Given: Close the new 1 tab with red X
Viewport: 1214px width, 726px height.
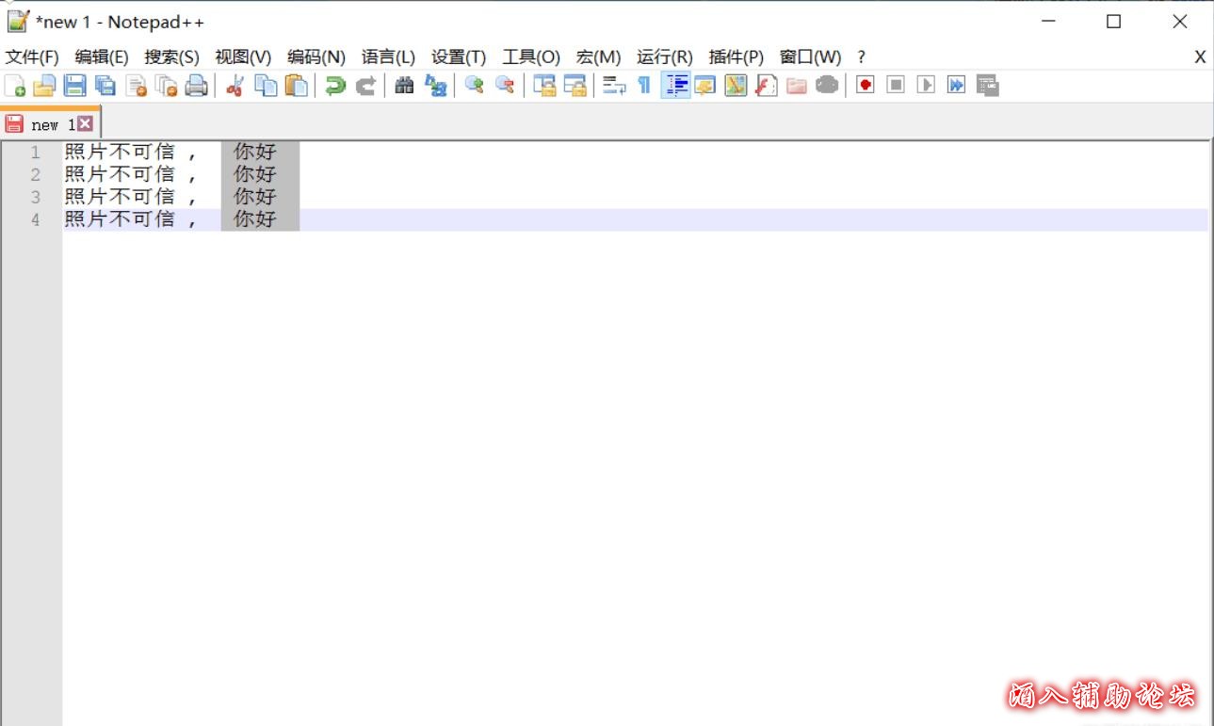Looking at the screenshot, I should click(85, 123).
